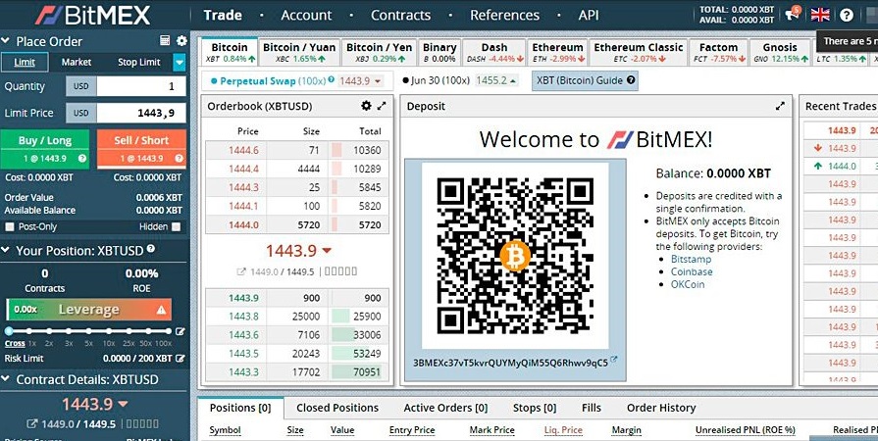Open the OKCoin provider link
Image resolution: width=878 pixels, height=441 pixels.
click(x=688, y=284)
